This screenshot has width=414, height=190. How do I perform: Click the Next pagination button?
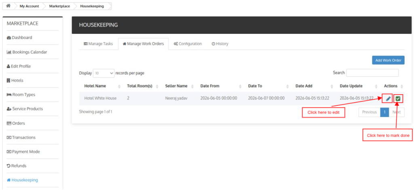tap(397, 112)
